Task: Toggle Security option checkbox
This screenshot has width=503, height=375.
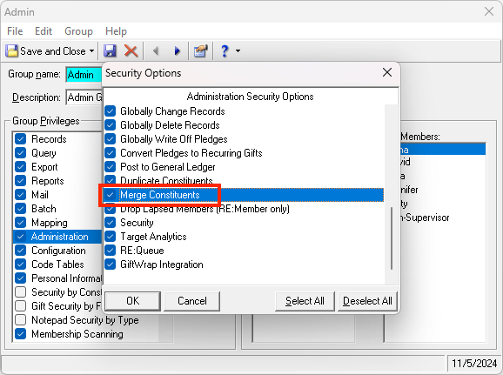Action: pyautogui.click(x=110, y=223)
